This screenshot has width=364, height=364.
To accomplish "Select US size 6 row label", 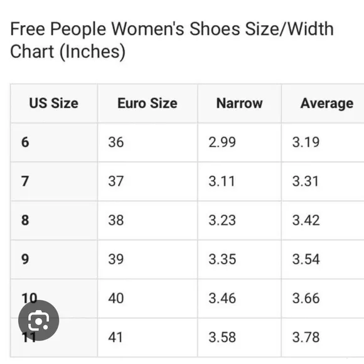I will [25, 142].
